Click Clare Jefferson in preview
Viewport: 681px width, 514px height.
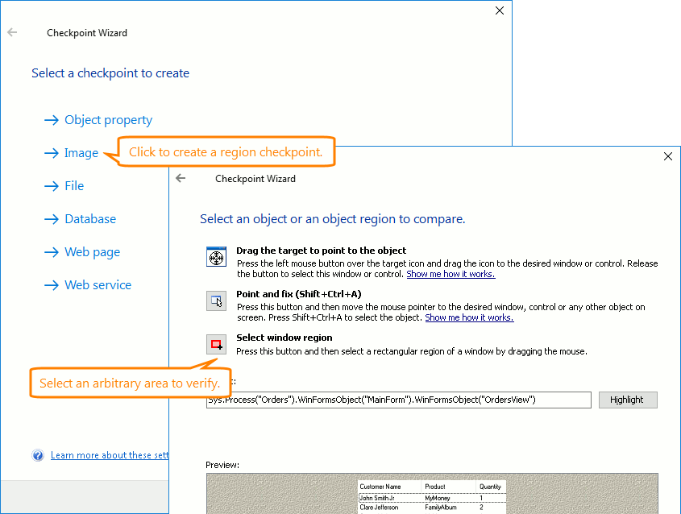click(x=379, y=507)
